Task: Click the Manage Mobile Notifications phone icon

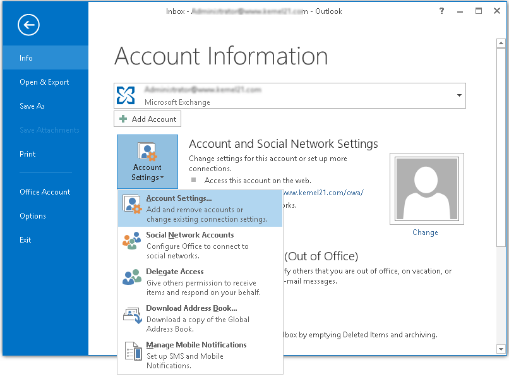Action: [x=133, y=351]
